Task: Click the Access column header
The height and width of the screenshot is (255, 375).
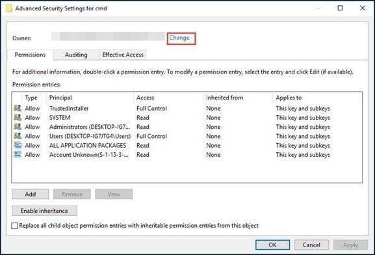Action: (145, 98)
